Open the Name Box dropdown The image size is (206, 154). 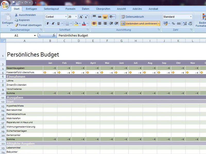[x=35, y=35]
